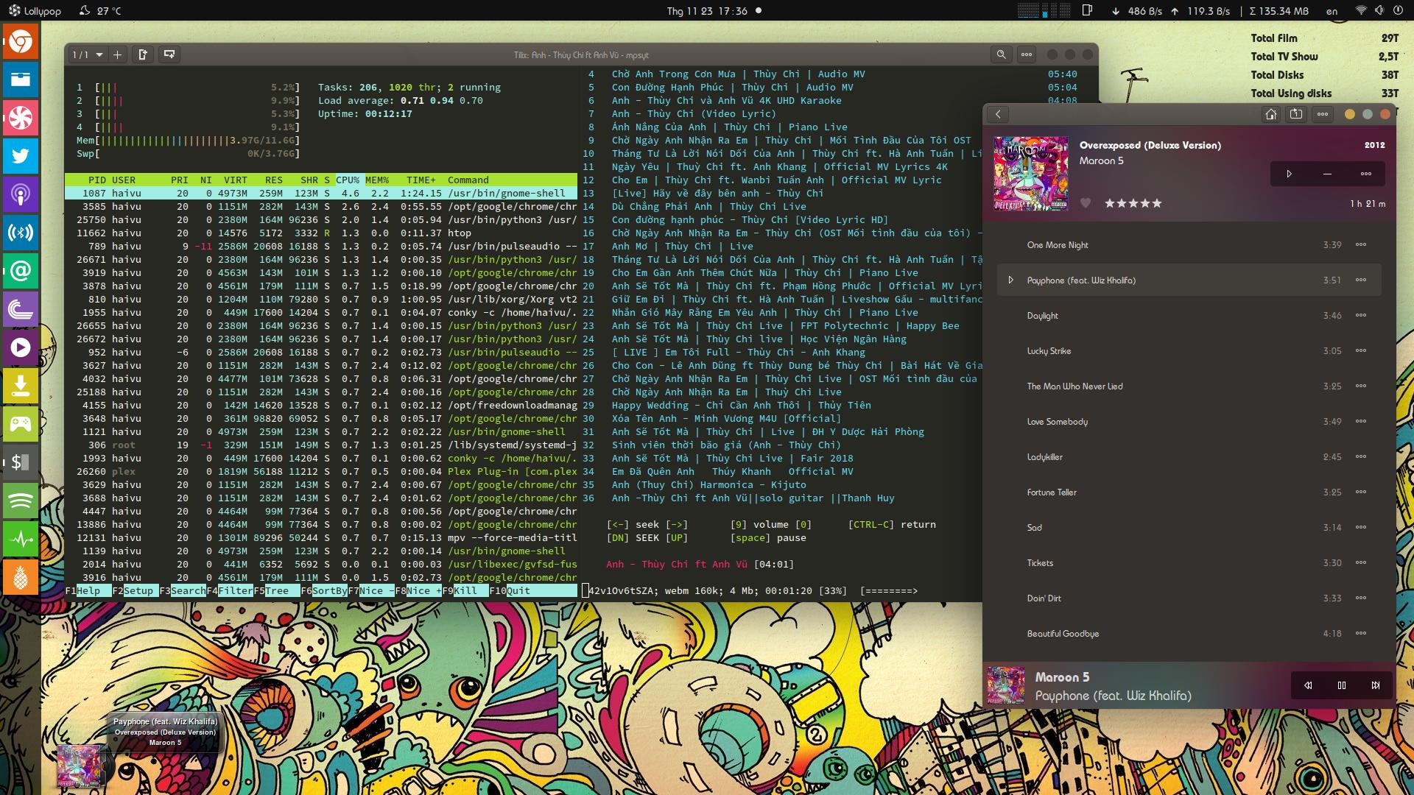Open the gamepad games app in the dock
This screenshot has width=1414, height=795.
click(x=21, y=424)
